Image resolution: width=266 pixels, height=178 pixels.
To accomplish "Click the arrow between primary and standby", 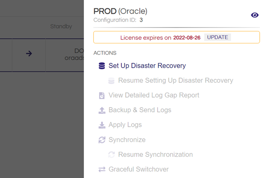I will coord(29,54).
